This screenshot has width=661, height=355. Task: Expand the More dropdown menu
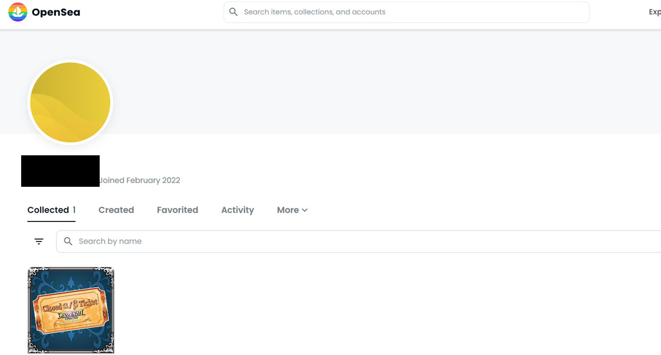(x=288, y=210)
